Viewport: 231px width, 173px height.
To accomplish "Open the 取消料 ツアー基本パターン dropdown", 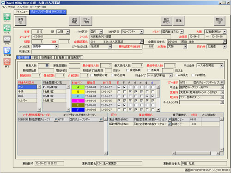I will point(222,97).
